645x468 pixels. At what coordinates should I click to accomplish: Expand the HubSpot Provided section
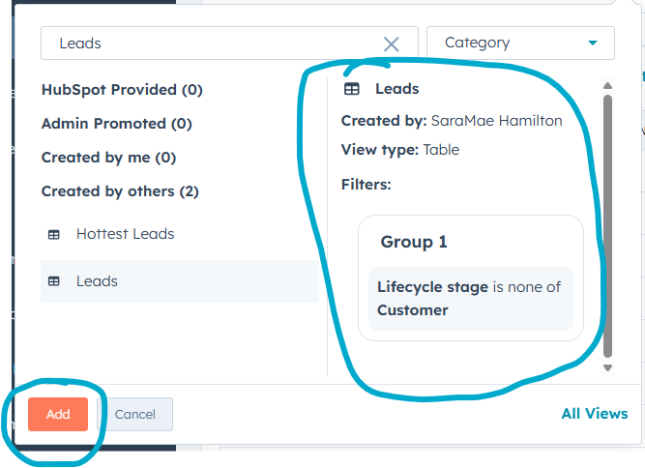click(x=122, y=90)
